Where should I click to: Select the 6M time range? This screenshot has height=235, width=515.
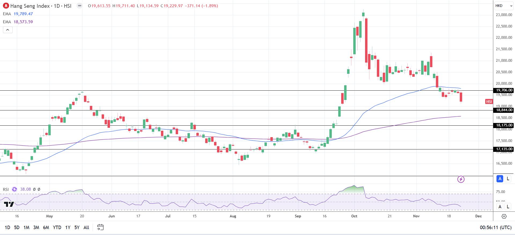[x=46, y=228]
